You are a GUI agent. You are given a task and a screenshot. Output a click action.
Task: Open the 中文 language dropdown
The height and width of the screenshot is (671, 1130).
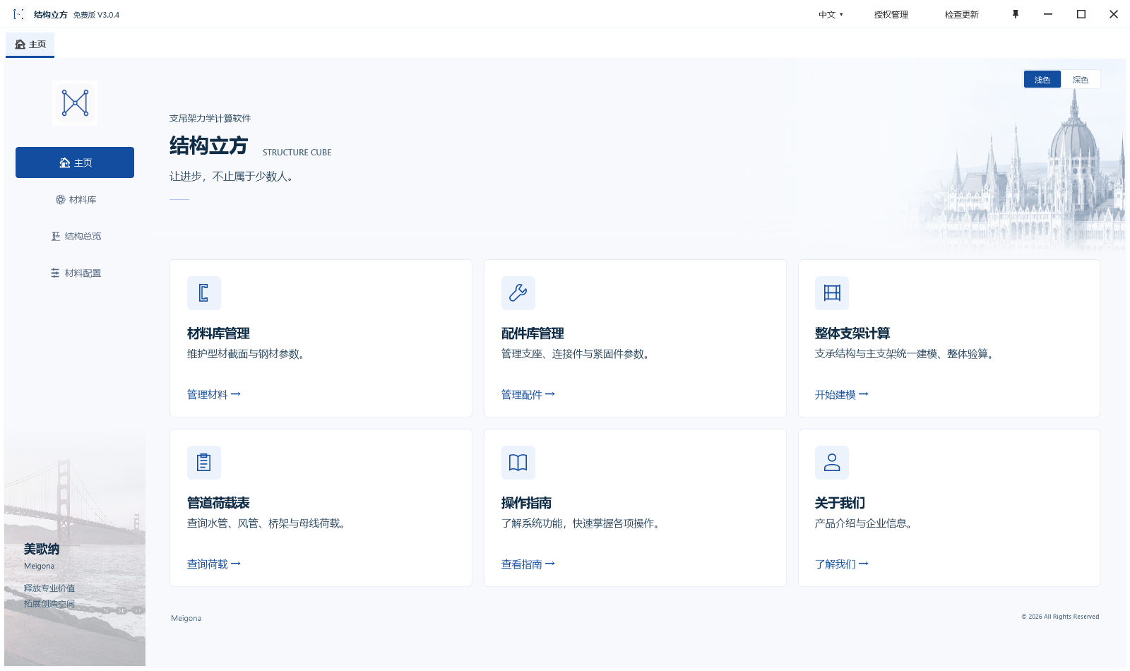831,15
